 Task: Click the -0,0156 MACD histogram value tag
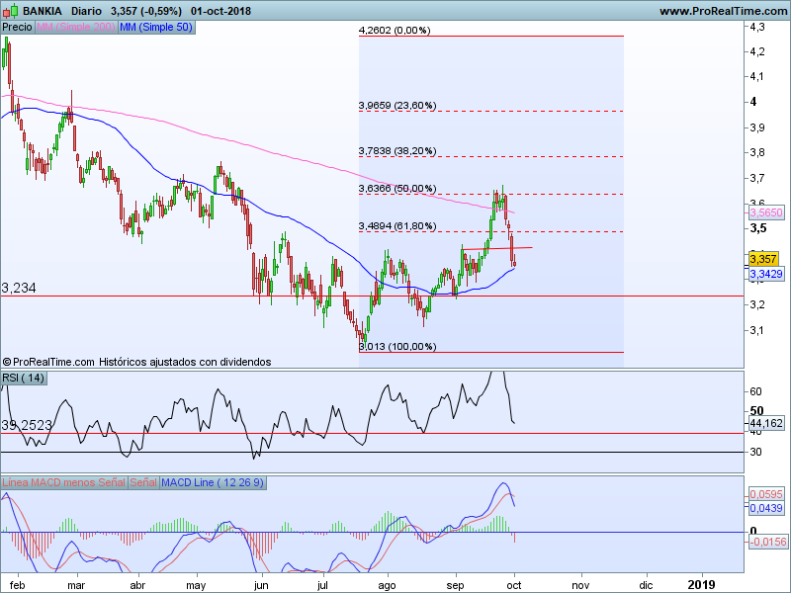768,542
